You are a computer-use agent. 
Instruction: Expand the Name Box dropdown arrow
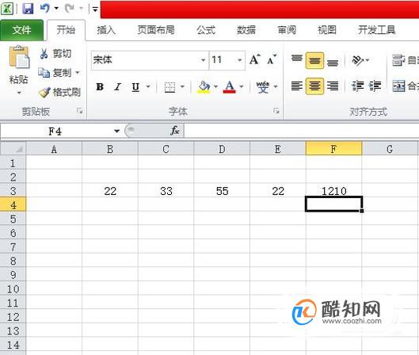116,131
